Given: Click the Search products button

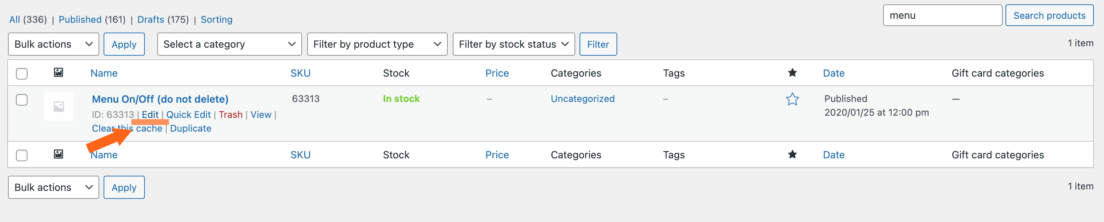Looking at the screenshot, I should tap(1049, 16).
